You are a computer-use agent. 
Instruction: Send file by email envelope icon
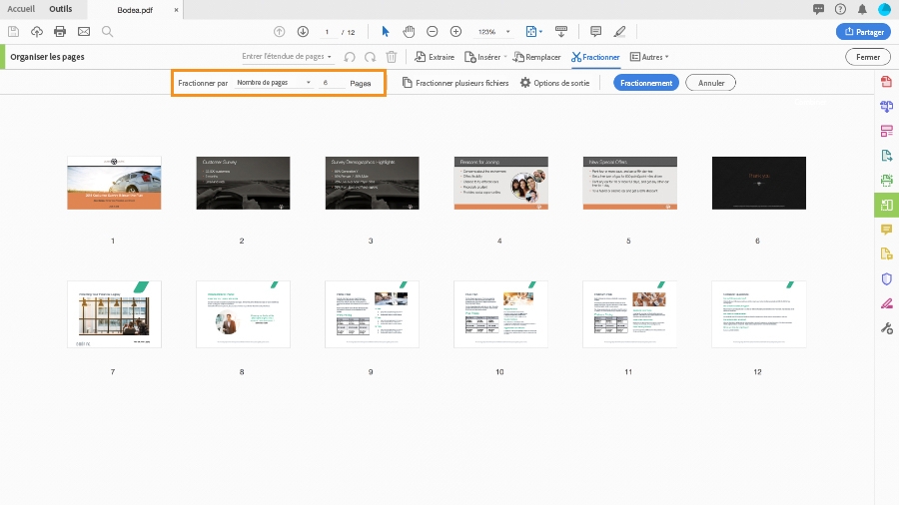[x=84, y=32]
